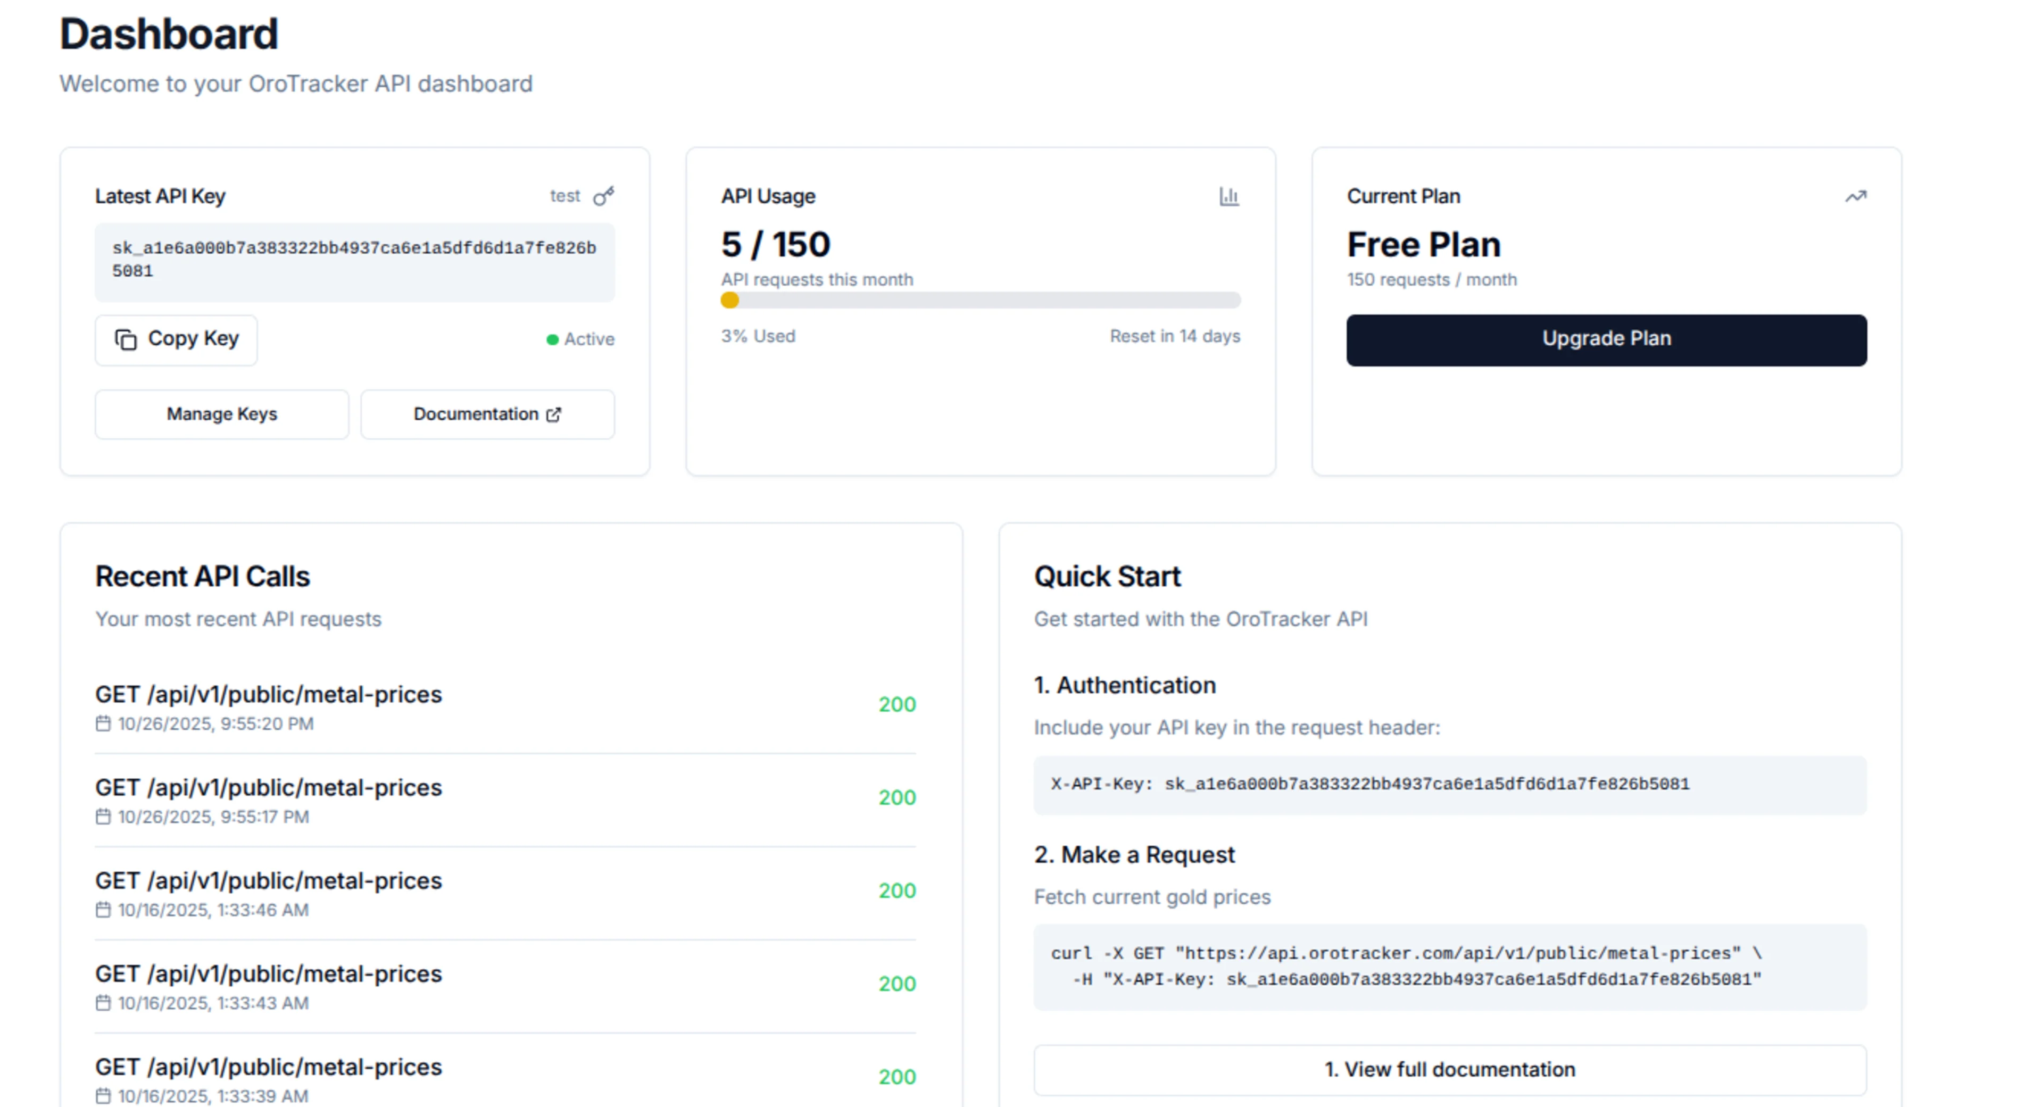2043x1107 pixels.
Task: Click the key icon beside the test label
Action: [603, 196]
